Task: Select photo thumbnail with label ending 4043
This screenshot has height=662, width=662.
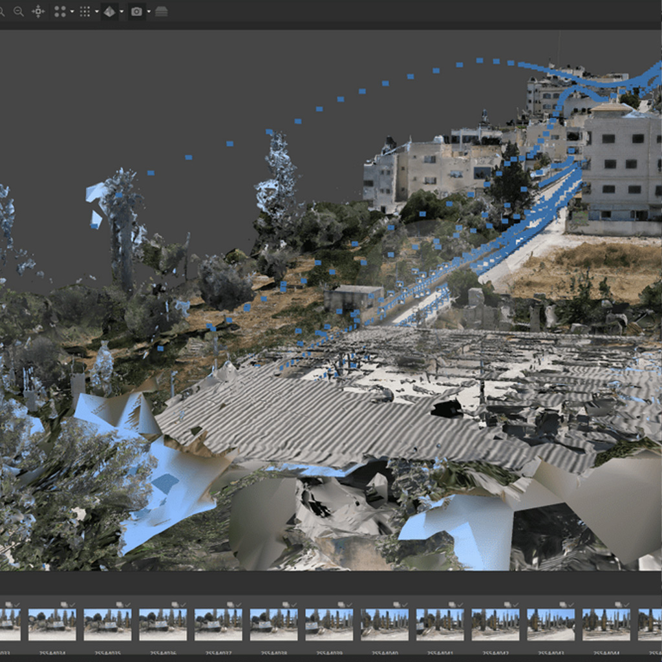Action: click(x=551, y=625)
